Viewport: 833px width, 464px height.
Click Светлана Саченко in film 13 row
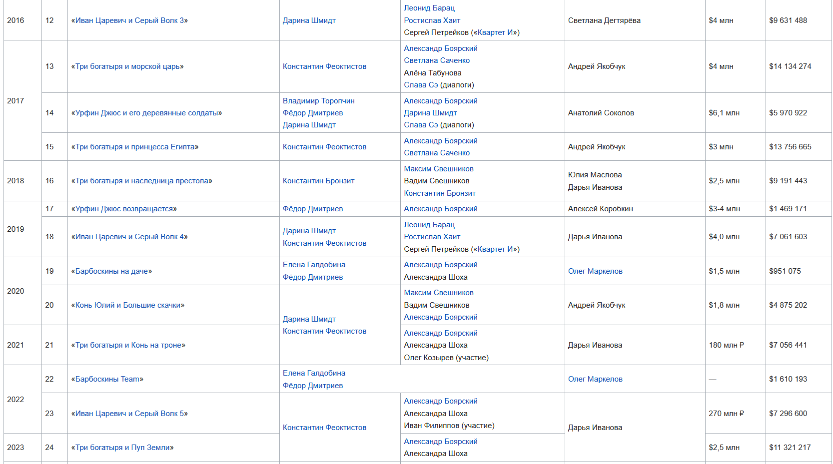pos(436,60)
